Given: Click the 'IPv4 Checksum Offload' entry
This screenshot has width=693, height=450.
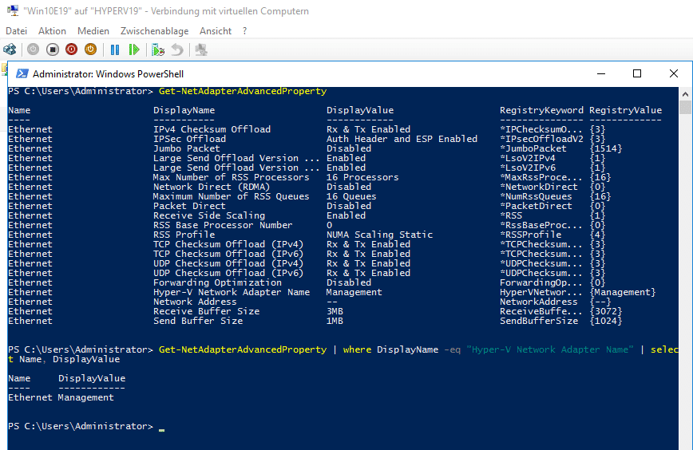Looking at the screenshot, I should coord(212,129).
